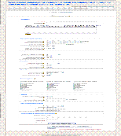This screenshot has width=121, height=136.
Task: Open help icon next to Introduction label
Action: [x=43, y=24]
